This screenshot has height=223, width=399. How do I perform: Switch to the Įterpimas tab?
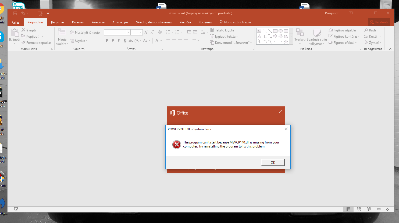(58, 22)
